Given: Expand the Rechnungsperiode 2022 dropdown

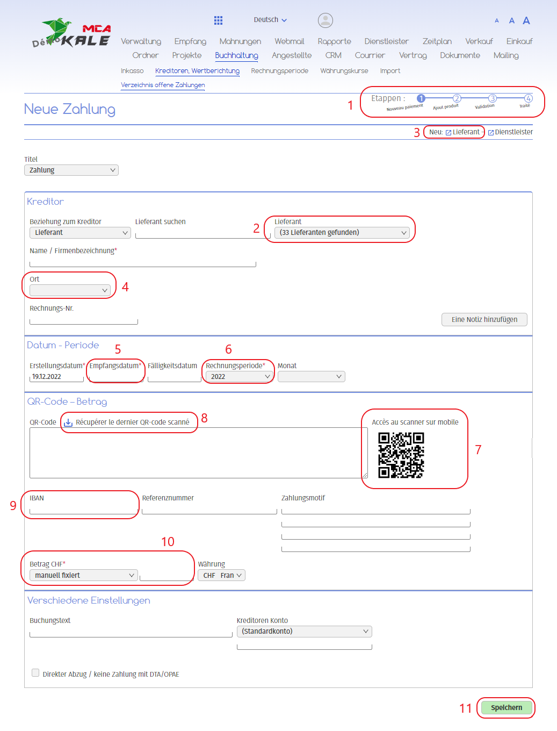Looking at the screenshot, I should 238,377.
